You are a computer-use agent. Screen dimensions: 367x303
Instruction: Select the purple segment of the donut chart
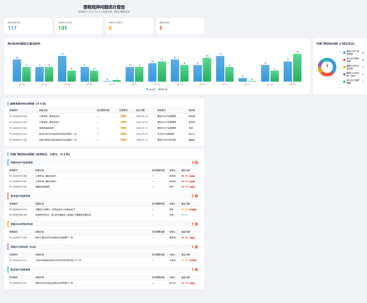click(319, 64)
